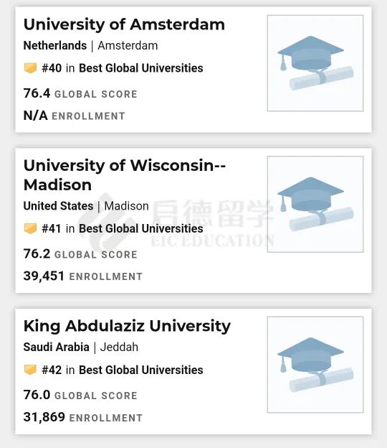Click the Jeddah city label
The width and height of the screenshot is (387, 448).
pyautogui.click(x=119, y=347)
